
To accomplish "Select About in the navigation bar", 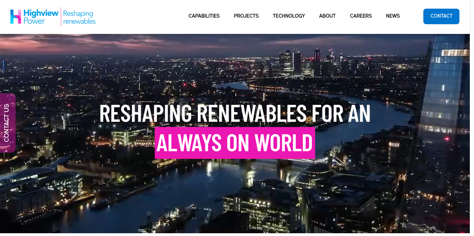I will click(x=327, y=16).
